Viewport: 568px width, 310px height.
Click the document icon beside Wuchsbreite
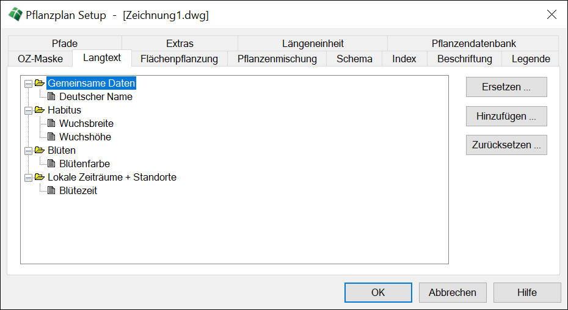pyautogui.click(x=51, y=123)
